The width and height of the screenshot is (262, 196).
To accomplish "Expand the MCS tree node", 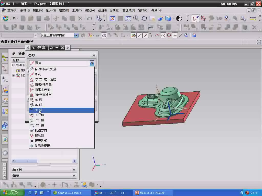I will point(13,75).
